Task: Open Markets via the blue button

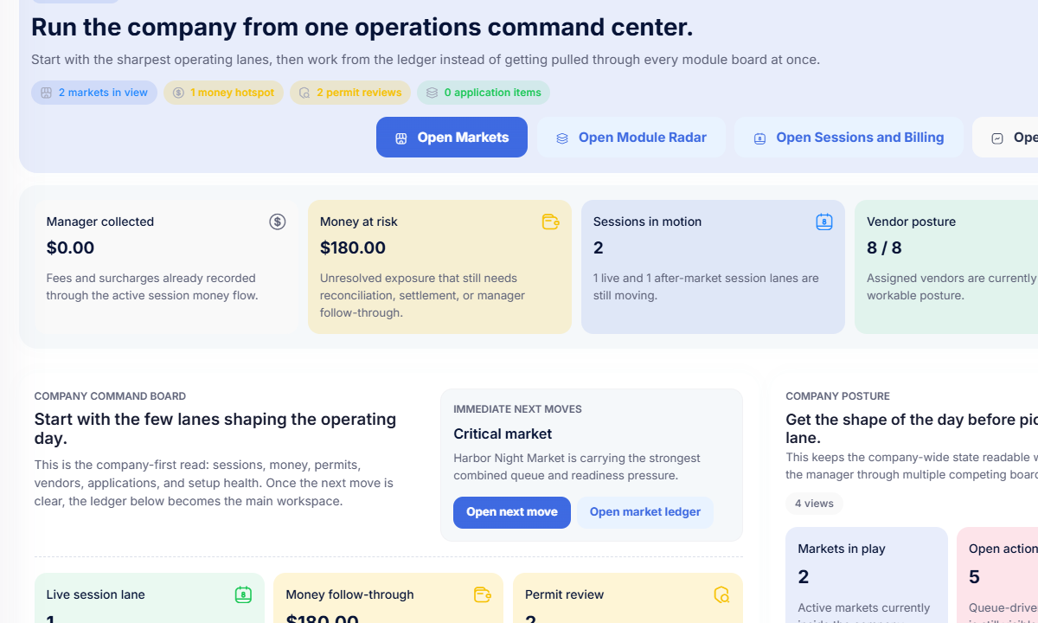Action: click(452, 138)
